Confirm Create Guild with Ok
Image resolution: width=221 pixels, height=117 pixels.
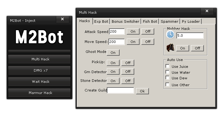[142, 91]
